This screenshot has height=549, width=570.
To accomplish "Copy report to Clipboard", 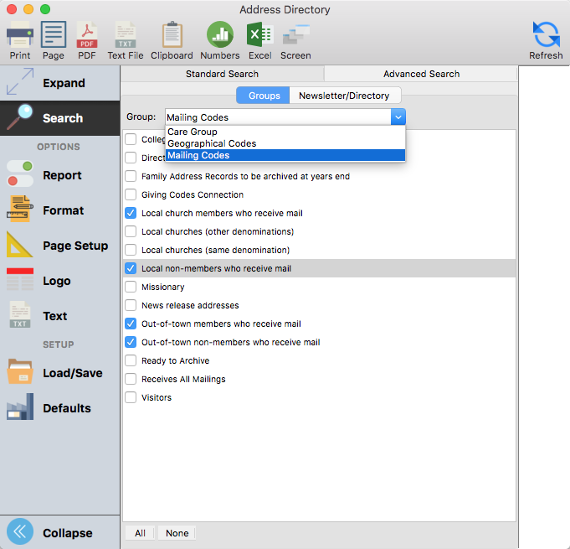I will pos(172,40).
